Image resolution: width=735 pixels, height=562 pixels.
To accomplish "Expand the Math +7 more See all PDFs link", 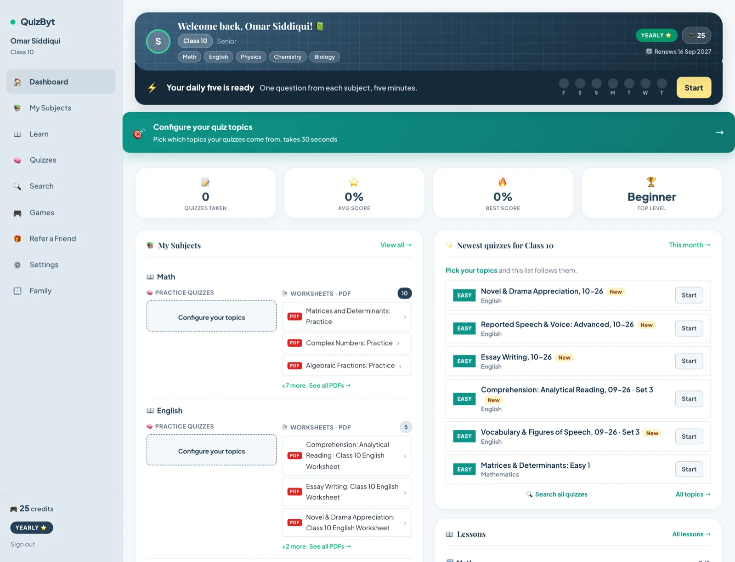I will coord(316,385).
